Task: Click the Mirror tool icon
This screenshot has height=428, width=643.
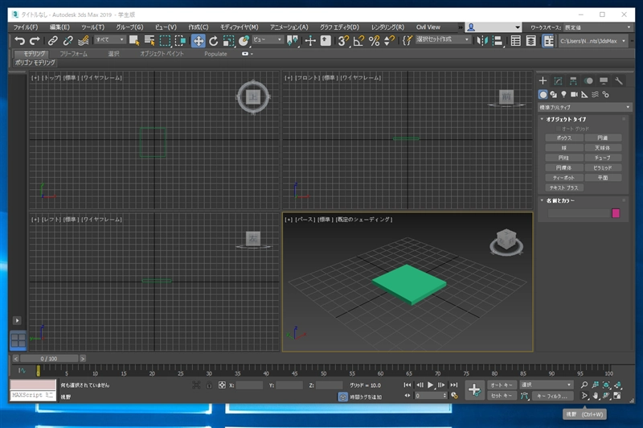Action: (x=483, y=40)
